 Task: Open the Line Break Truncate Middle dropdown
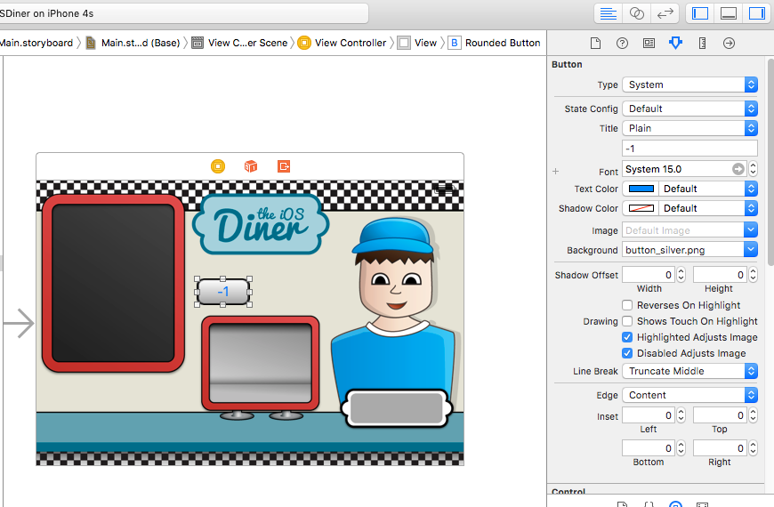click(x=689, y=371)
